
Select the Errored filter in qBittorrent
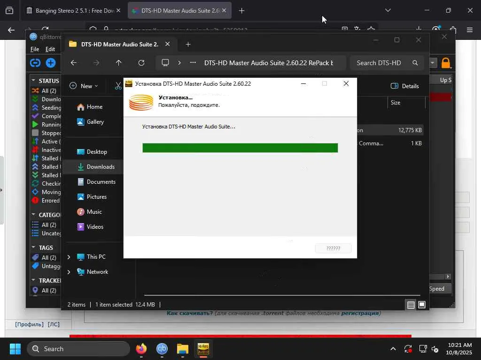click(46, 201)
